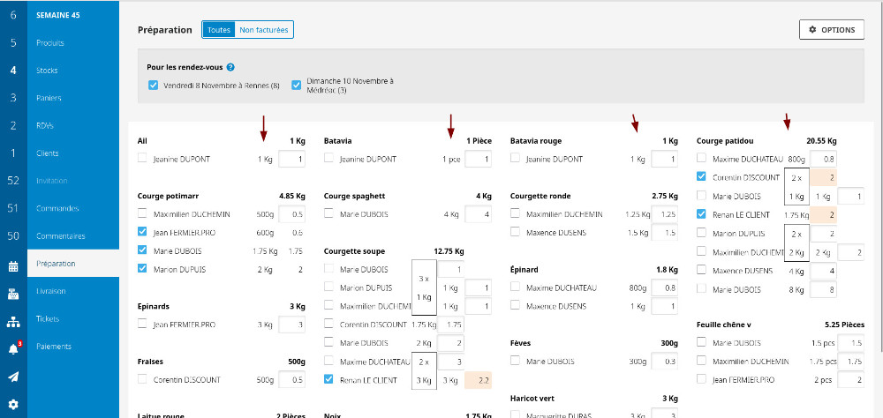This screenshot has width=883, height=418.
Task: Click the help icon beside Pour les rendez-vous
Action: pos(230,67)
